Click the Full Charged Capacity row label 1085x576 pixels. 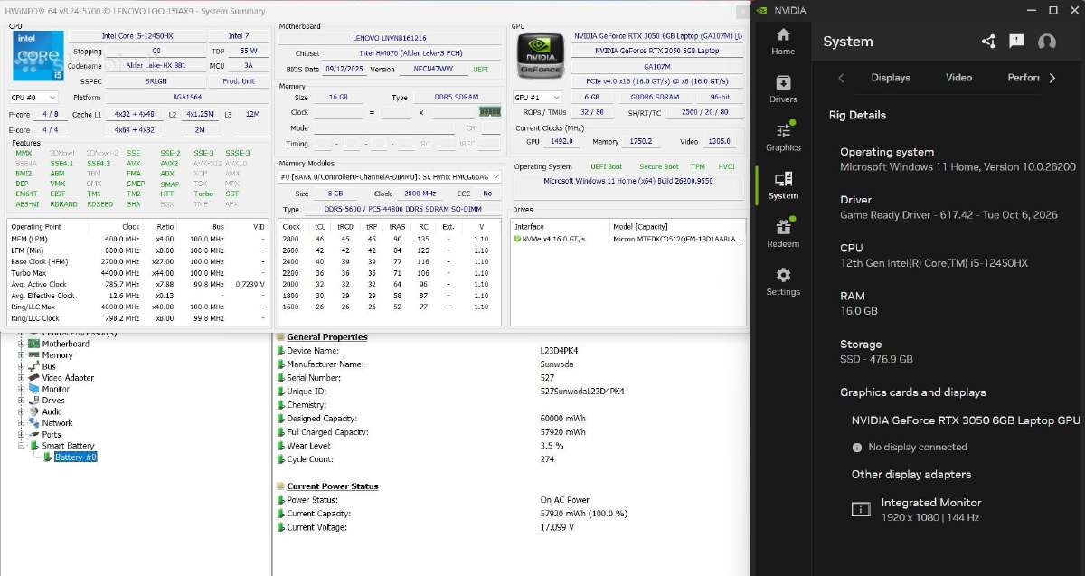(327, 432)
